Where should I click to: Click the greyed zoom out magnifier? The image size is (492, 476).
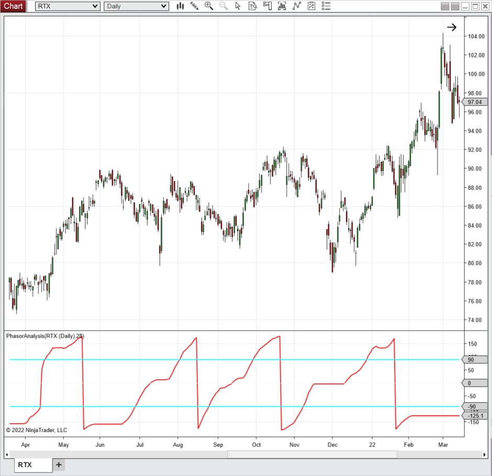click(223, 6)
